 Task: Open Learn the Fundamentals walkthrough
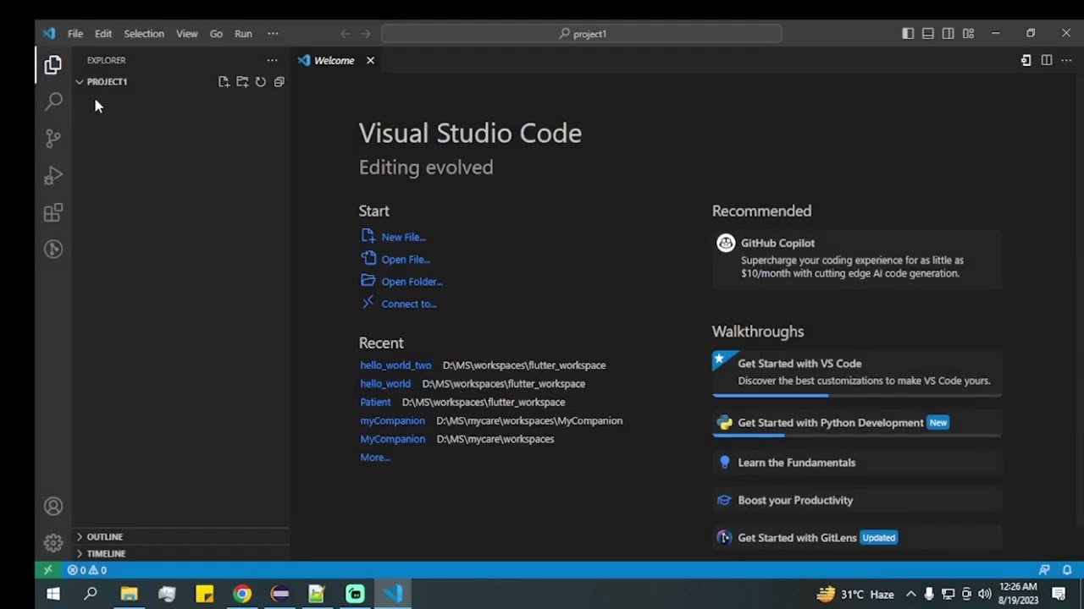pos(856,463)
